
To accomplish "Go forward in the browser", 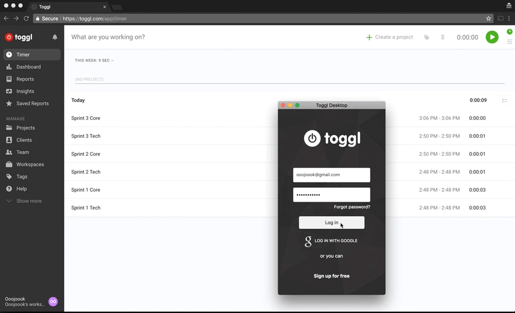I will 16,19.
